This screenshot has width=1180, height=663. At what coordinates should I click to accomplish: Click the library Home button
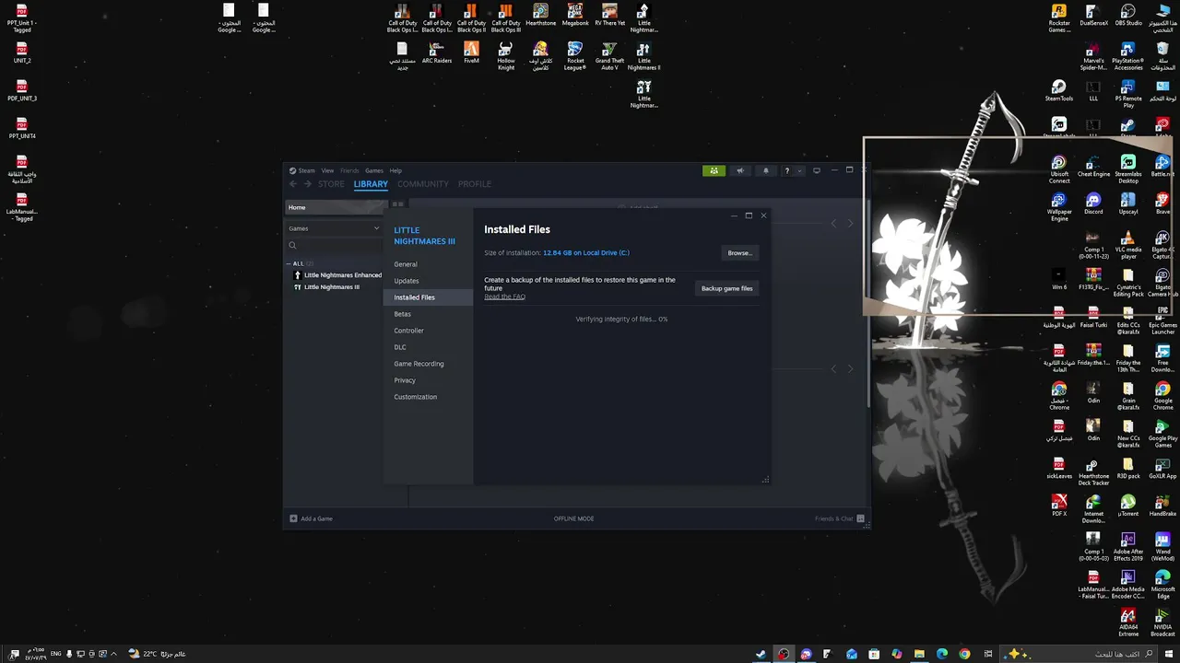333,207
